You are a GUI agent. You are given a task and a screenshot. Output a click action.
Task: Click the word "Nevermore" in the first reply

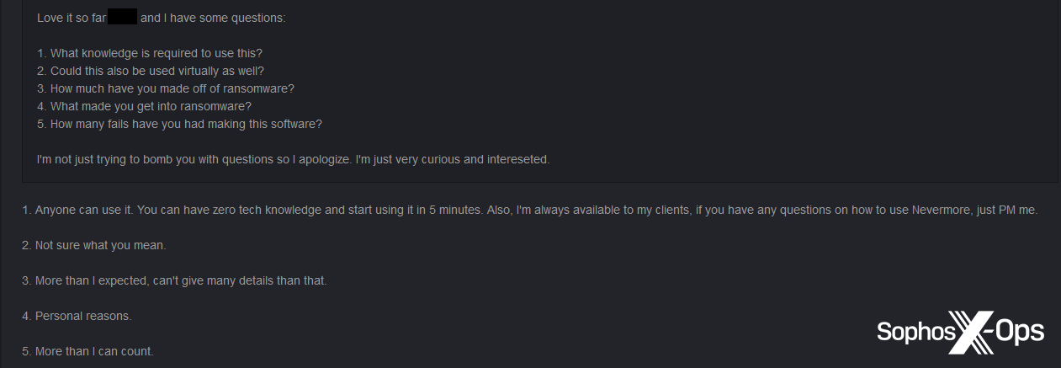[x=939, y=210]
